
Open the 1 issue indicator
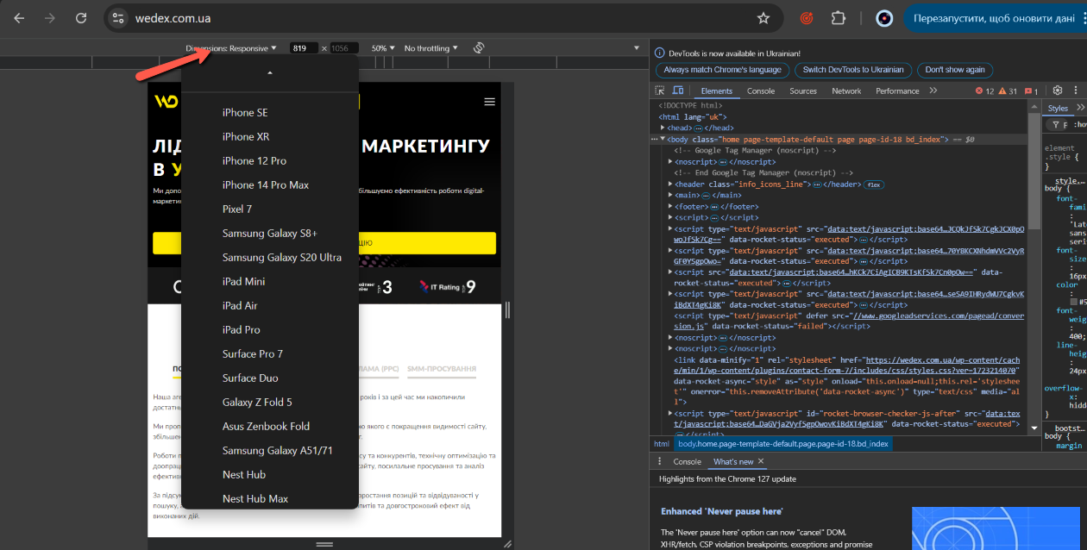click(1031, 91)
